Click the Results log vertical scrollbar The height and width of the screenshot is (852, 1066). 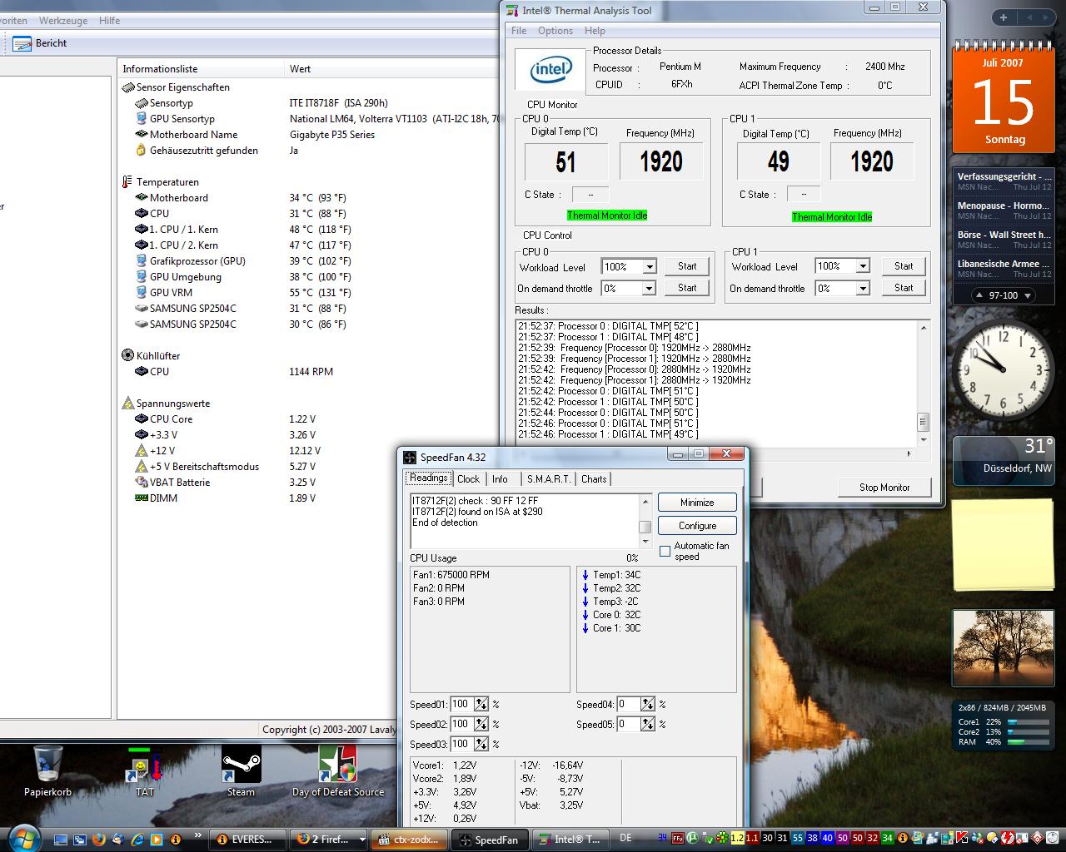923,384
